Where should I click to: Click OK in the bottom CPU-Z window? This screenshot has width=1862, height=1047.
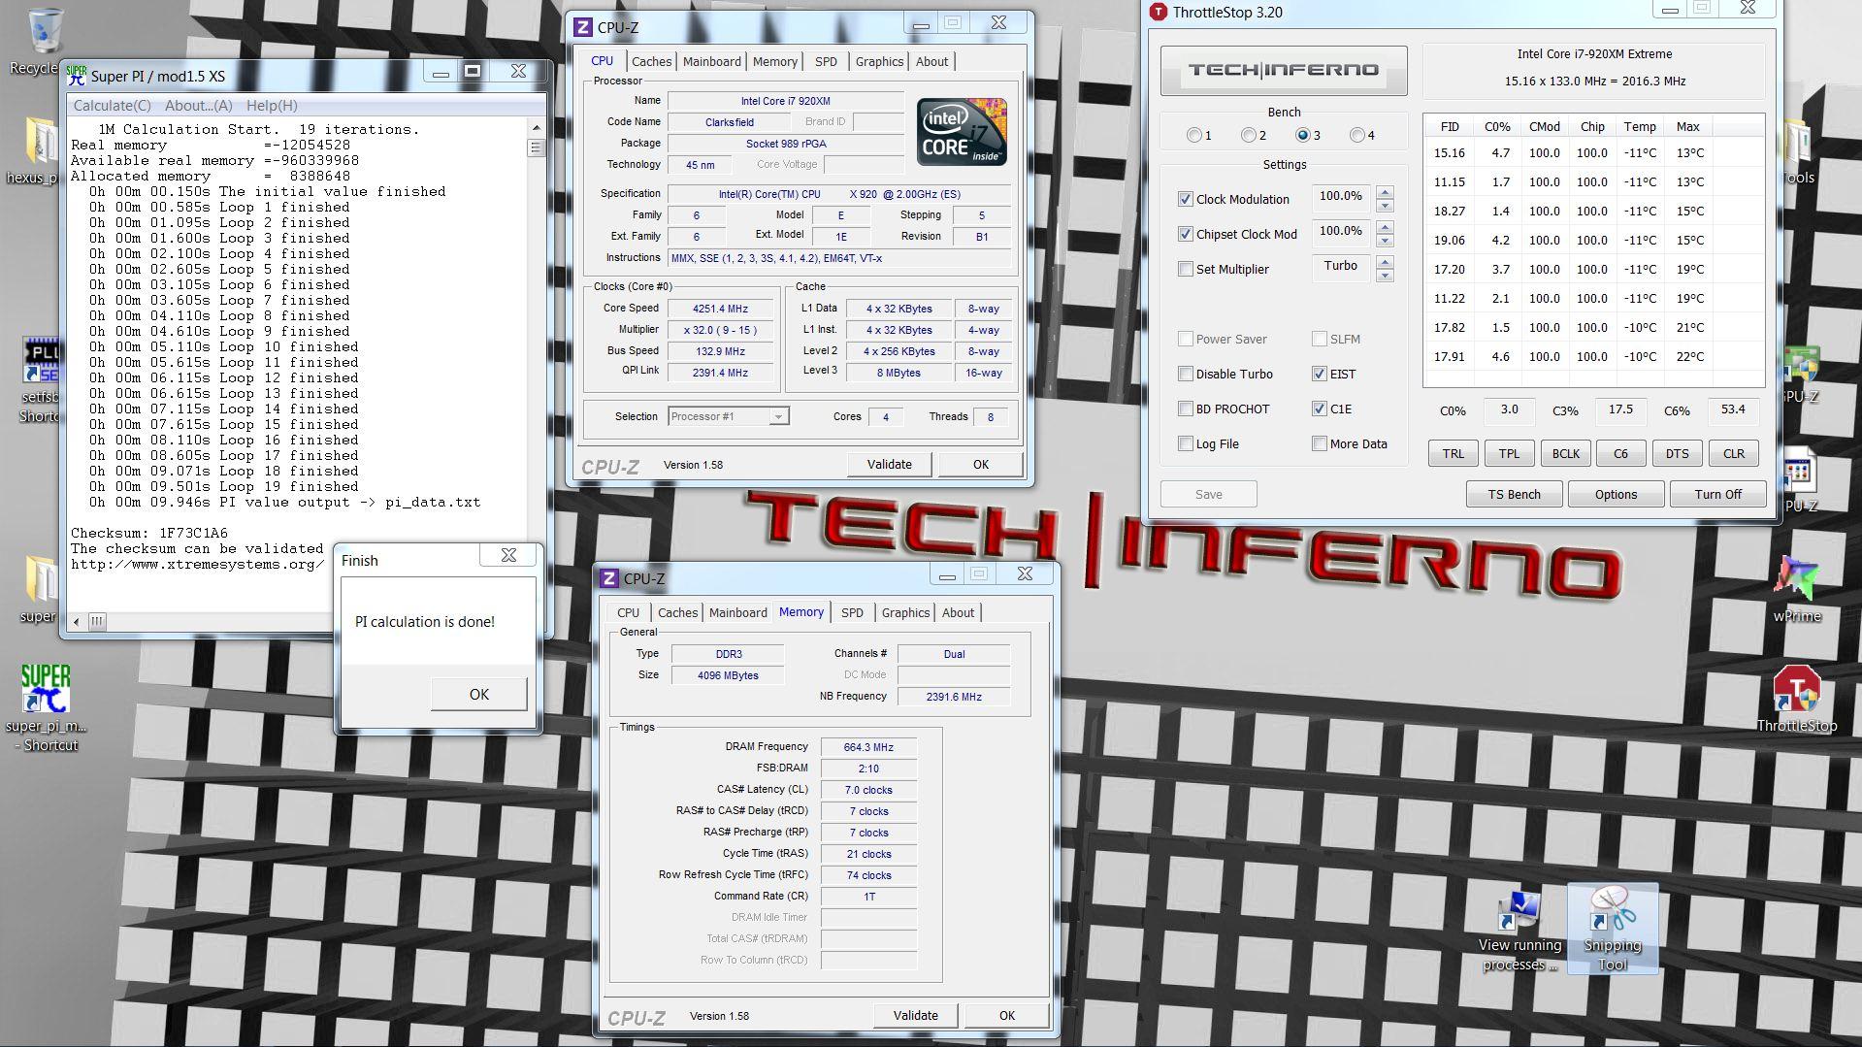(1006, 1015)
